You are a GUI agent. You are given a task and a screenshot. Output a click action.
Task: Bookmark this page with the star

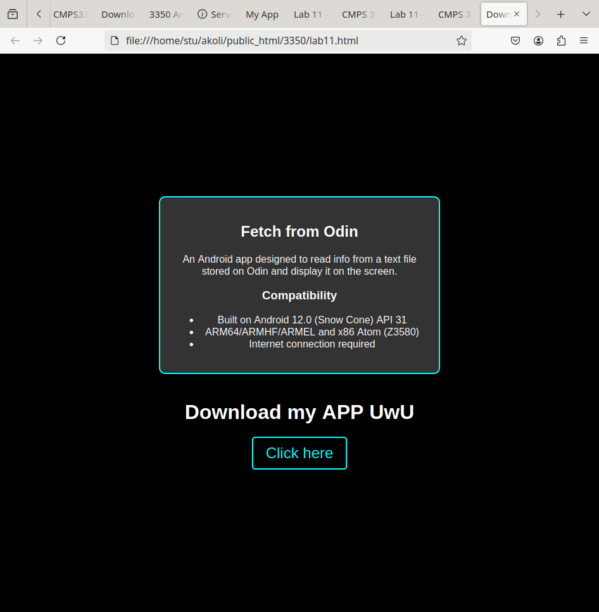(462, 41)
